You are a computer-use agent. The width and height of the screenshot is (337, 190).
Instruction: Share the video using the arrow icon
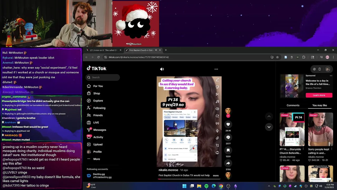tap(228, 163)
